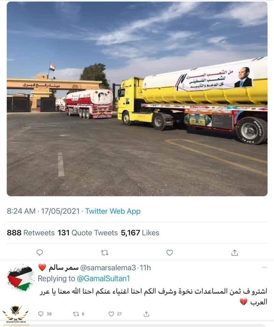This screenshot has width=274, height=327.
Task: View the 888 Retweets list
Action: [31, 233]
